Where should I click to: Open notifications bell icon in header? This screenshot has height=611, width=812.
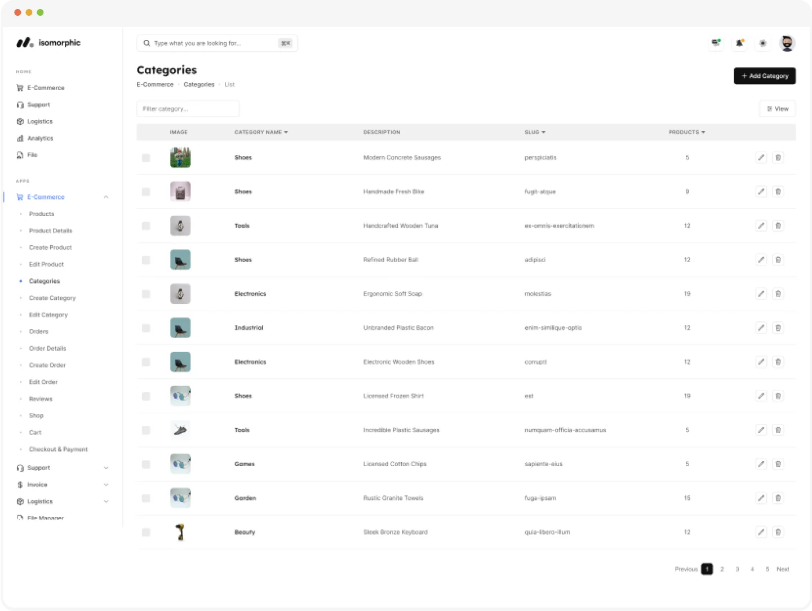point(739,43)
